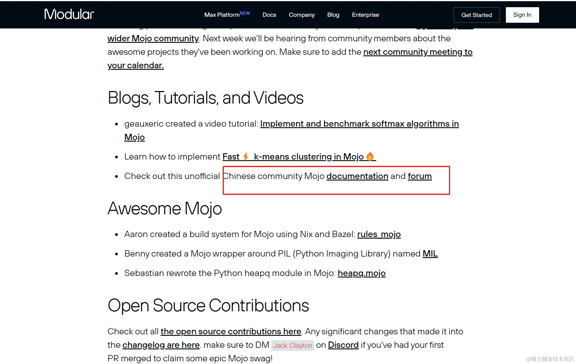The image size is (576, 364).
Task: Click the fire emoji after k-means link
Action: click(370, 157)
